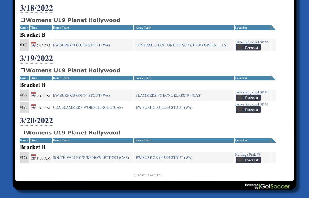Open home team EW SURF STOUT in game #090
Image resolution: width=309 pixels, height=198 pixels.
tap(81, 45)
